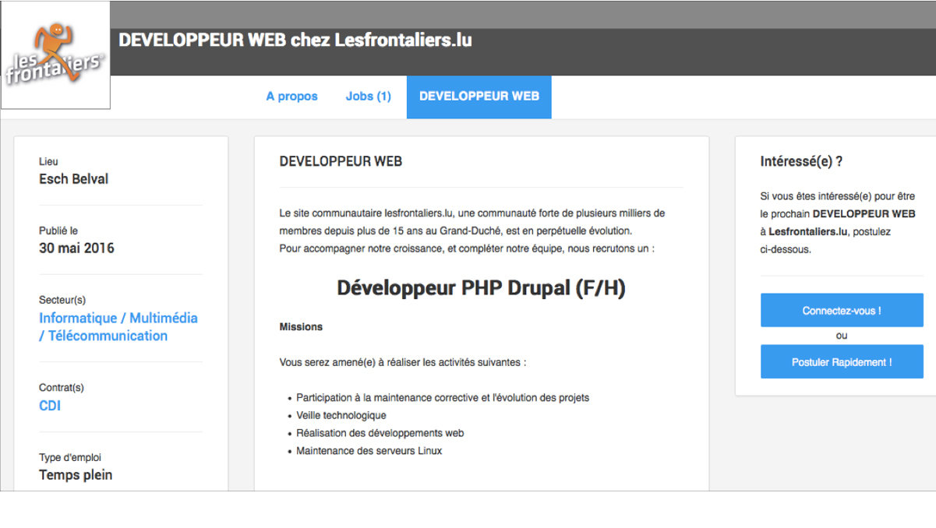This screenshot has height=528, width=936.
Task: Click the Connectez-vous ! button
Action: tap(842, 311)
